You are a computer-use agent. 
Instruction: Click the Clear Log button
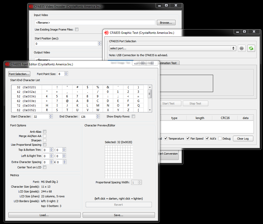[243, 139]
